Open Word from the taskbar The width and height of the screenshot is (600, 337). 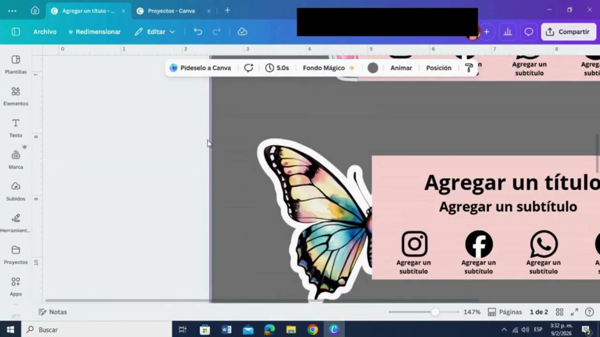[x=226, y=330]
